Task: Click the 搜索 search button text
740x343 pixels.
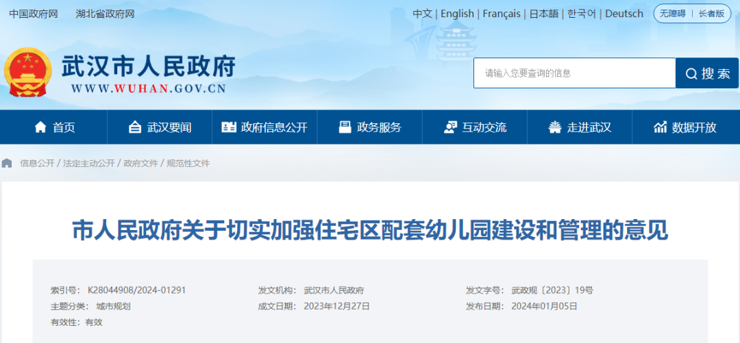Action: [716, 74]
